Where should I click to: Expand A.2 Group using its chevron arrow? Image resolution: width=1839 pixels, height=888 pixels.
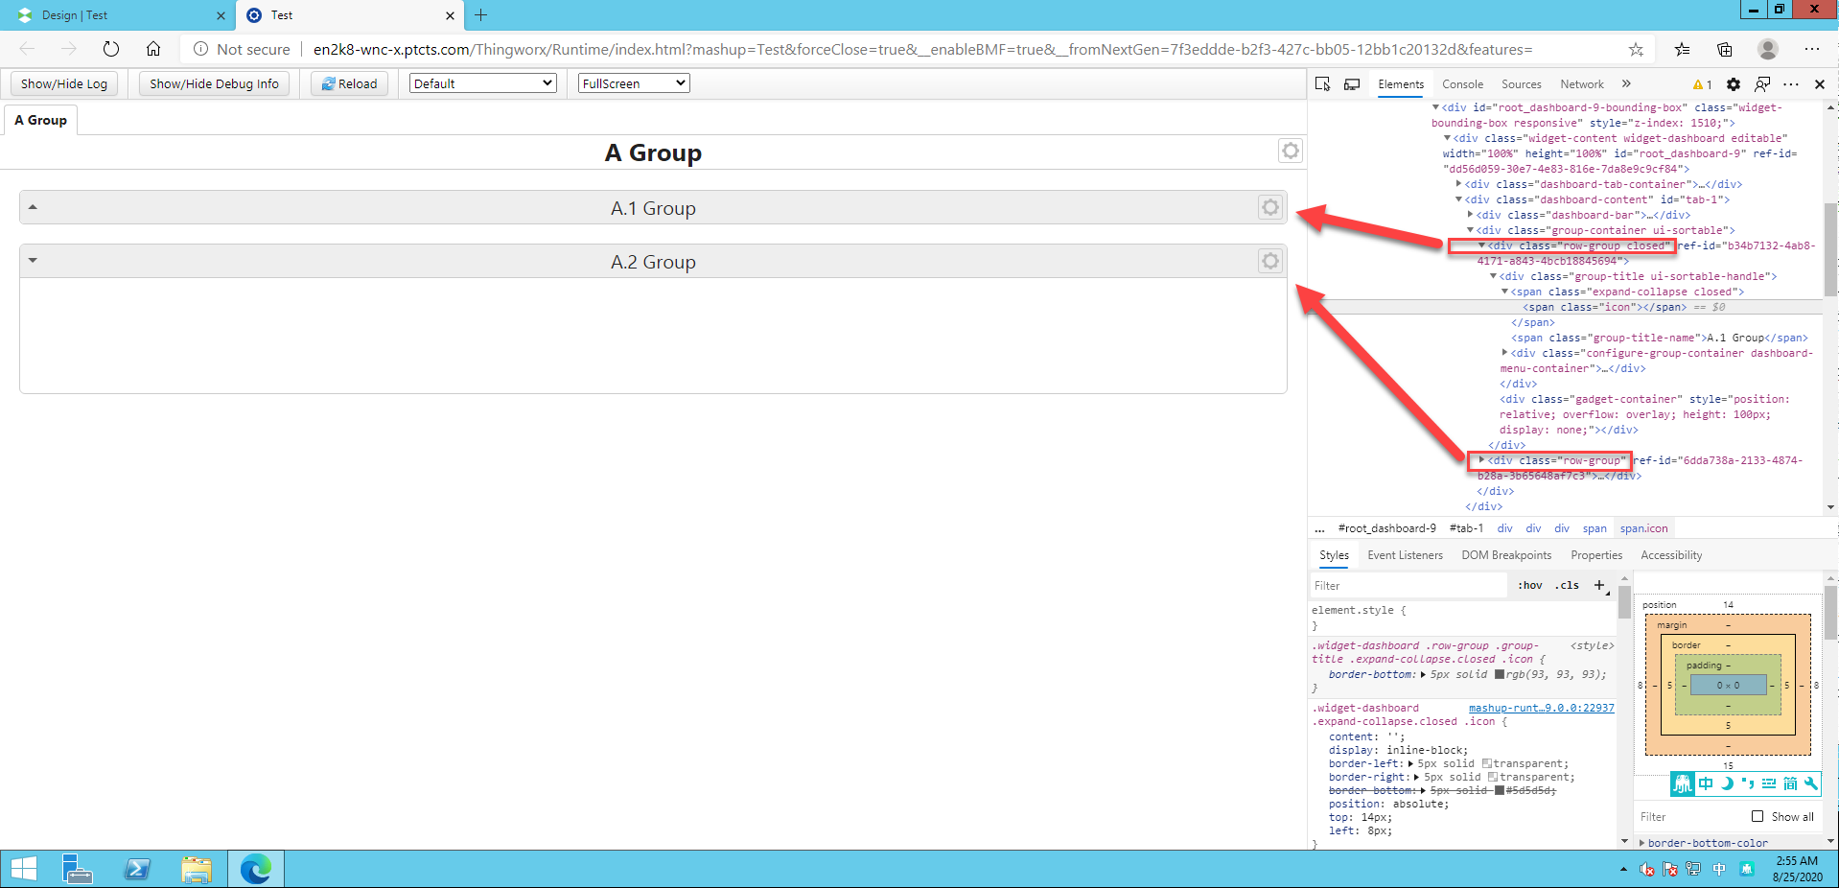point(33,260)
